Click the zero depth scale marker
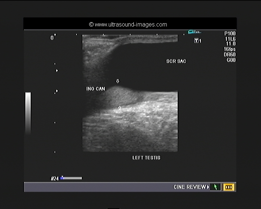 [52, 37]
